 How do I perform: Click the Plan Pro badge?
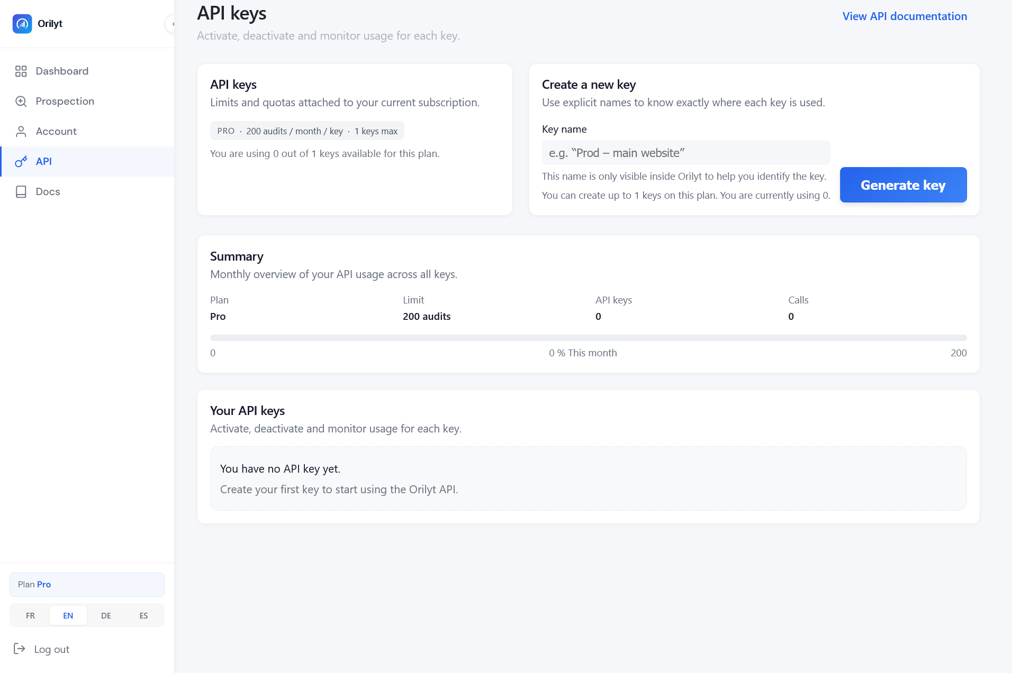click(87, 585)
